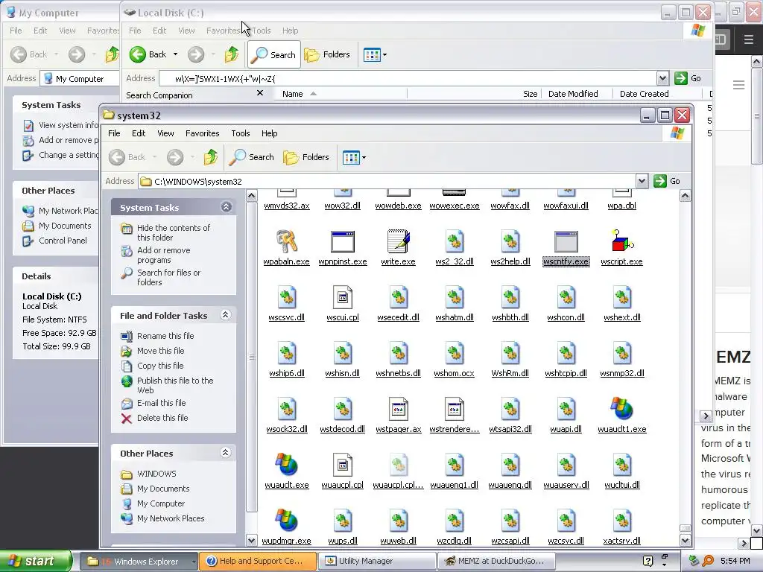The height and width of the screenshot is (572, 763).
Task: Close the Search Companion pane
Action: [260, 93]
